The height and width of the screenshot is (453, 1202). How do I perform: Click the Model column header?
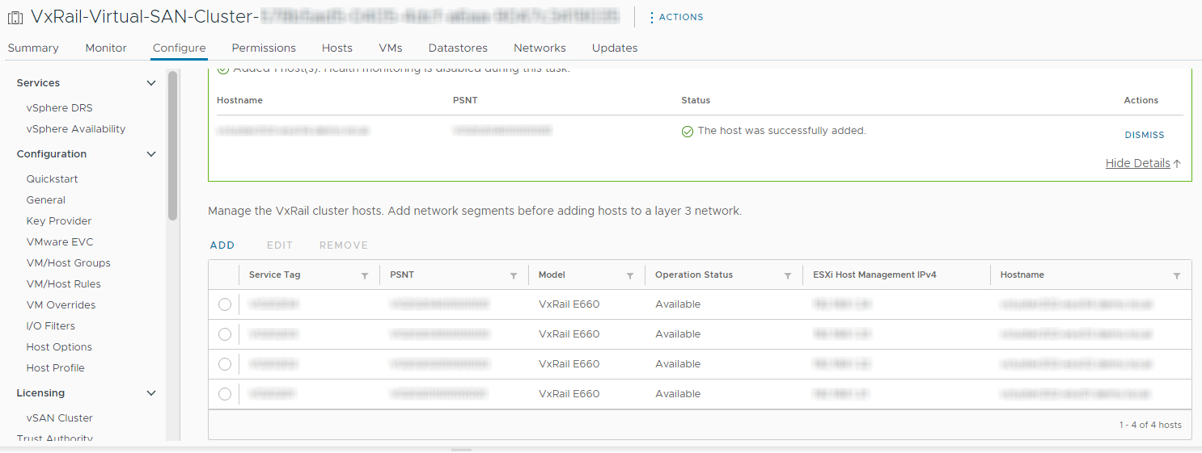(552, 275)
